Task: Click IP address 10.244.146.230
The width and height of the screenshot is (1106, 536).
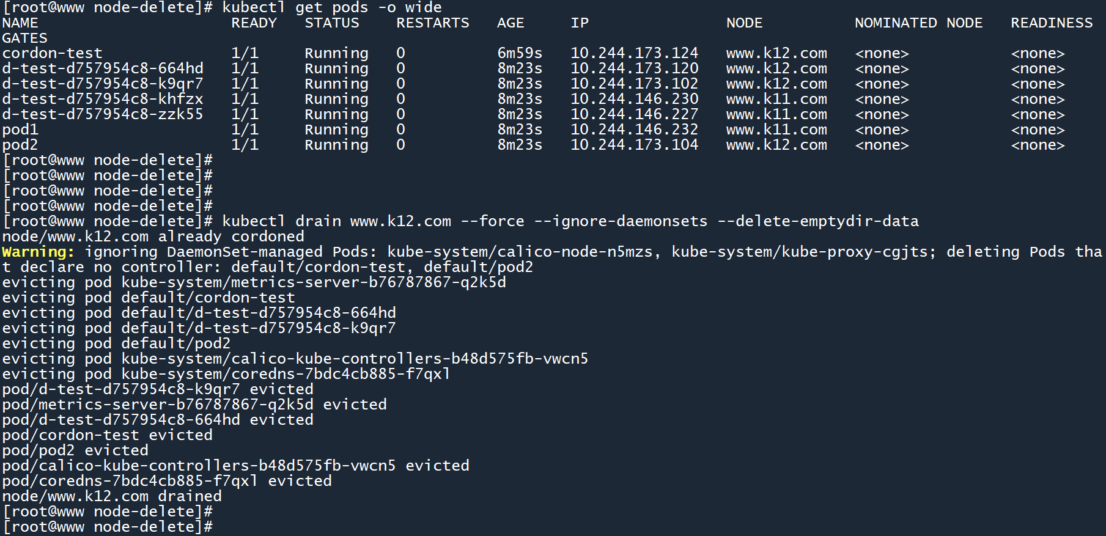Action: point(634,99)
